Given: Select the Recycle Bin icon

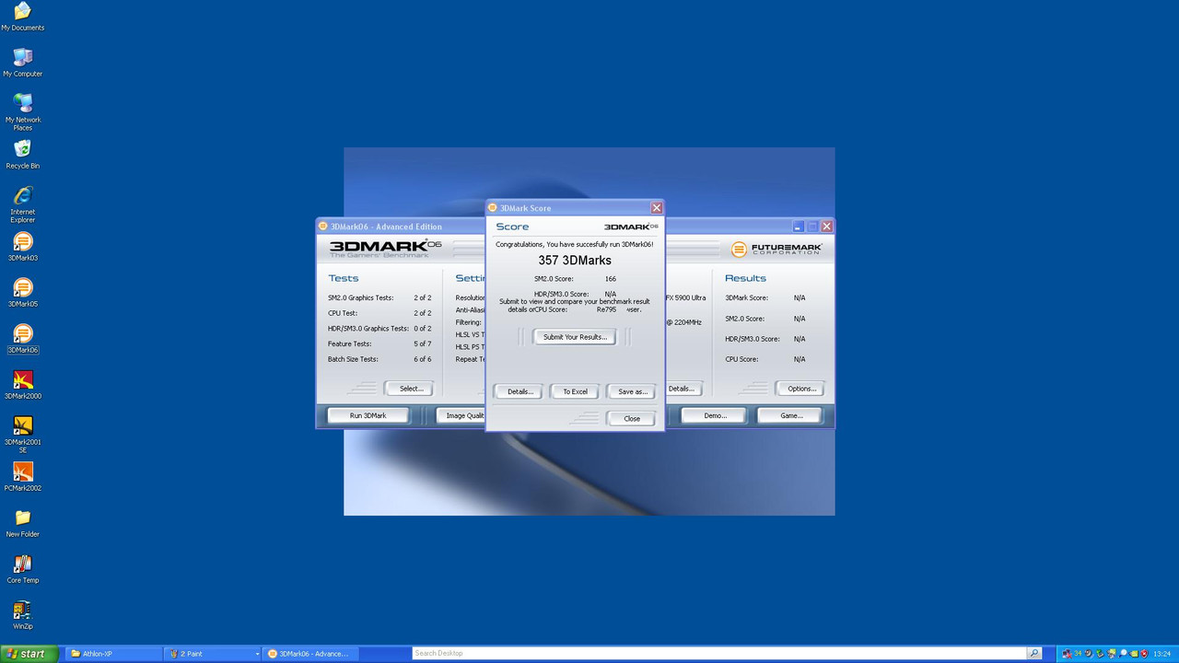Looking at the screenshot, I should [22, 155].
